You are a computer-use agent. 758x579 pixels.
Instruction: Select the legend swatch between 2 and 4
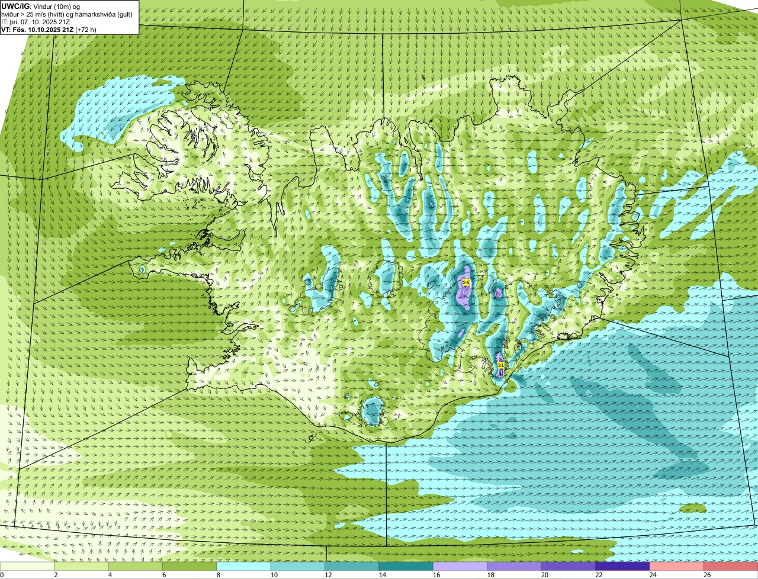(82, 566)
